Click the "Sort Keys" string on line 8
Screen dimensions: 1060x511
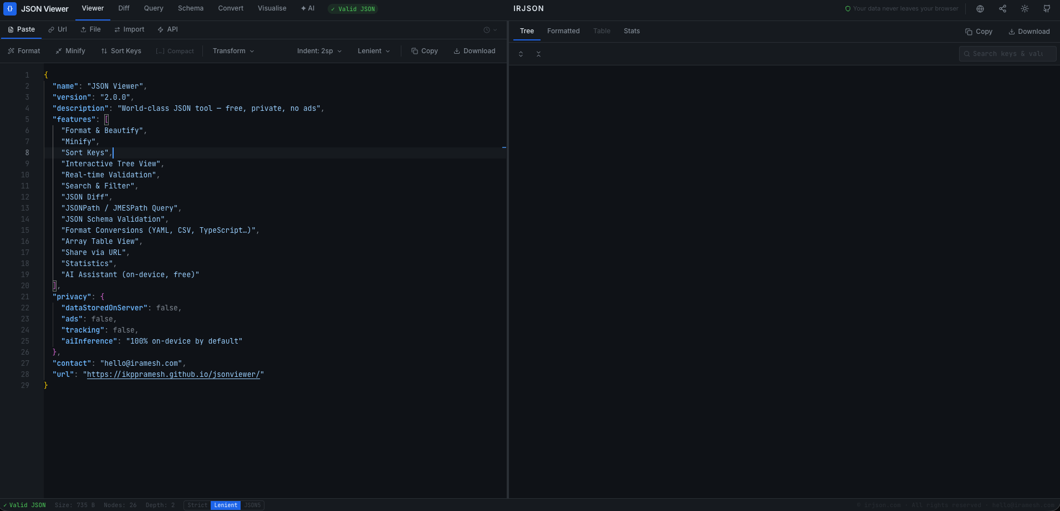pos(85,152)
